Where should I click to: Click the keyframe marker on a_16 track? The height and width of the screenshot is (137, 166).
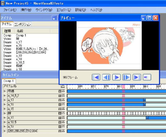pos(144,105)
